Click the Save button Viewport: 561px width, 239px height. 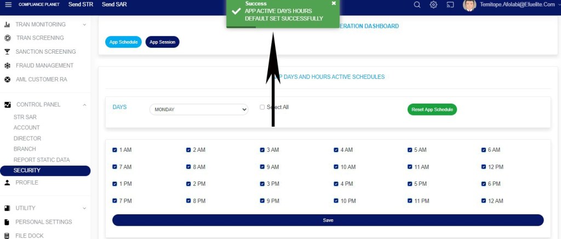[328, 220]
